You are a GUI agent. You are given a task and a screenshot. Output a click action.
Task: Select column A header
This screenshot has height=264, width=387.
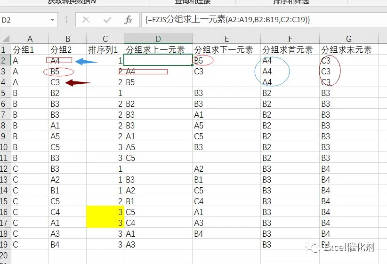click(30, 39)
